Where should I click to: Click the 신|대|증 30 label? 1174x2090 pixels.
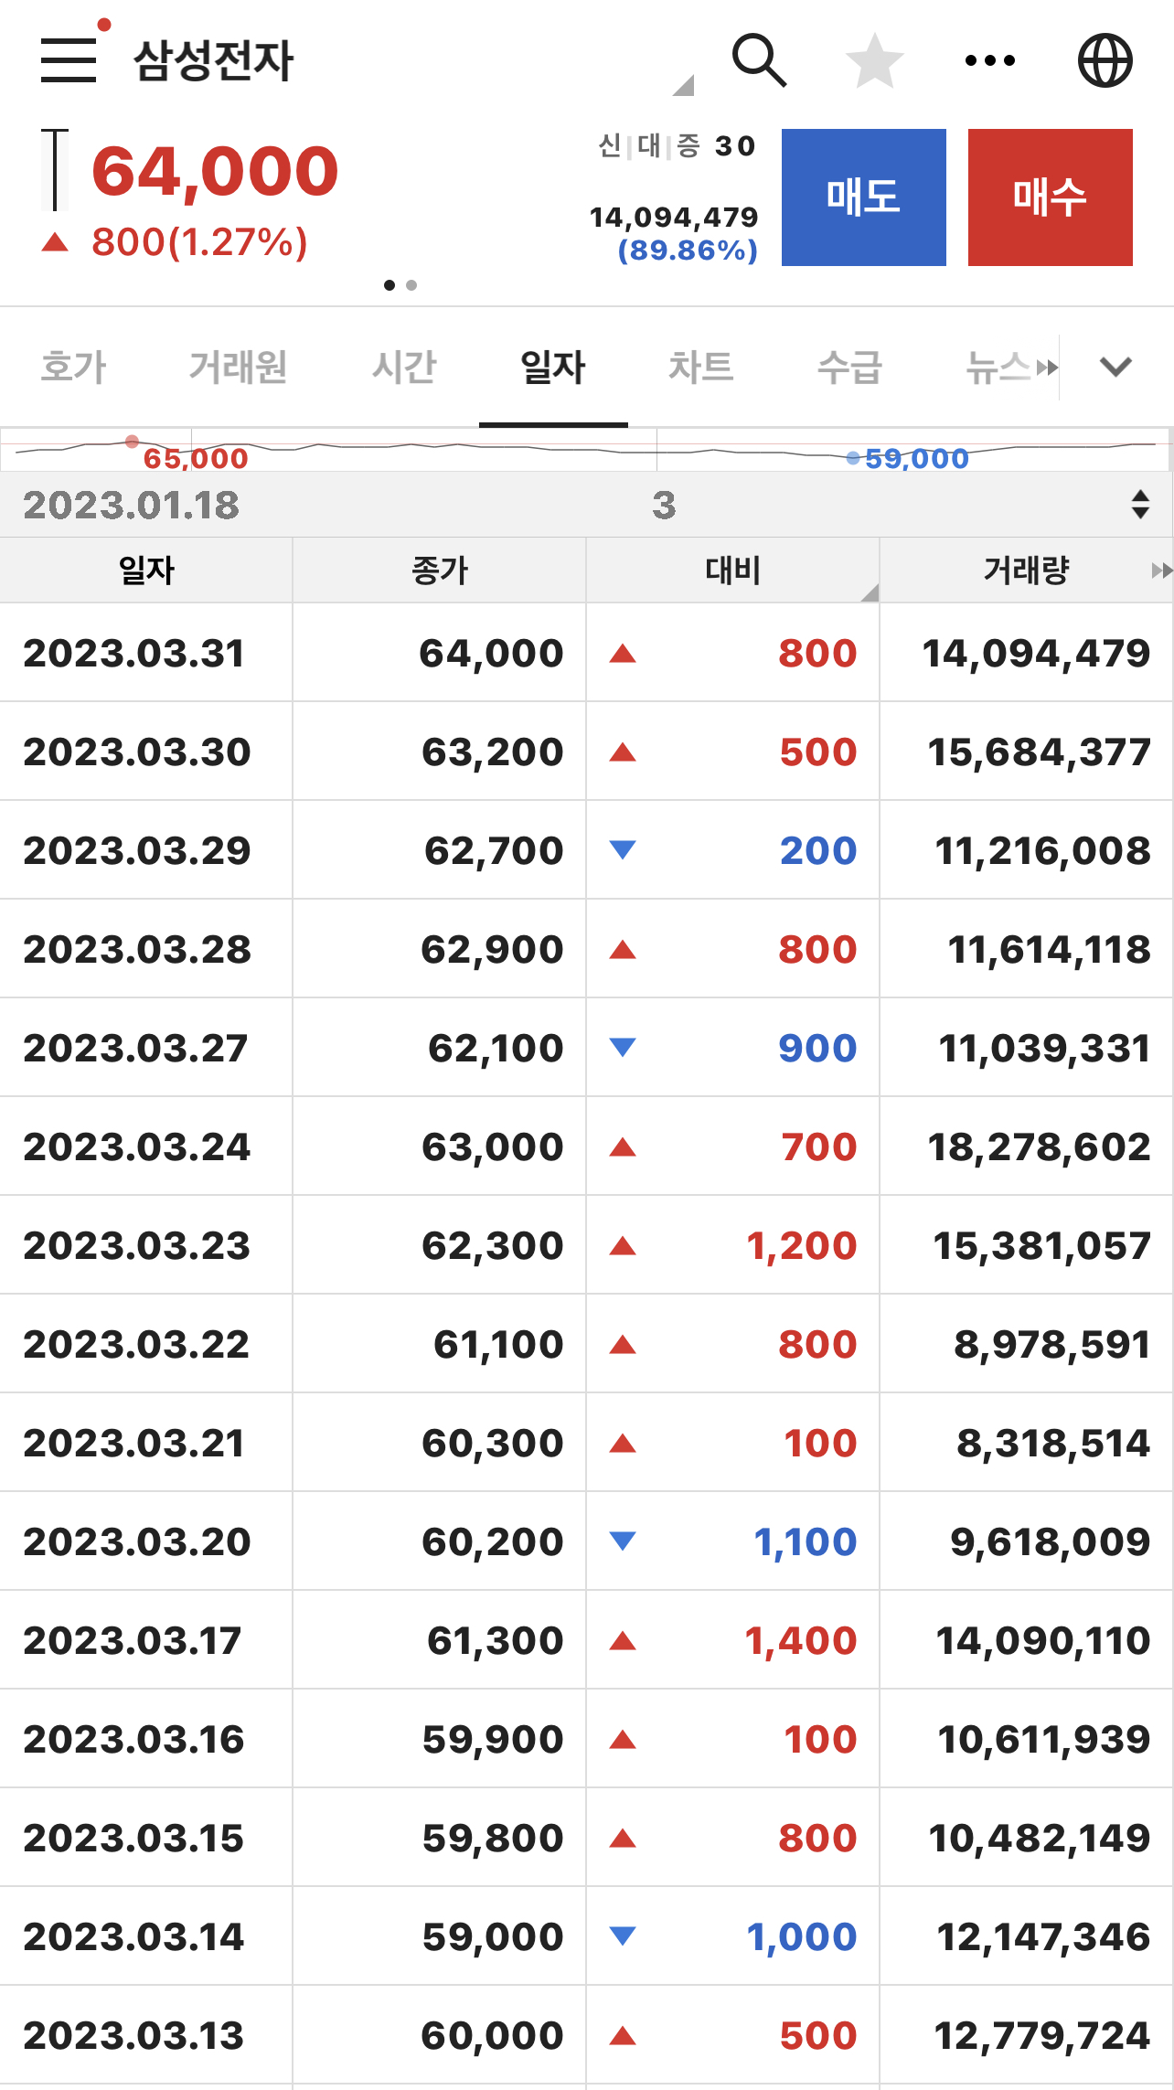pyautogui.click(x=677, y=145)
